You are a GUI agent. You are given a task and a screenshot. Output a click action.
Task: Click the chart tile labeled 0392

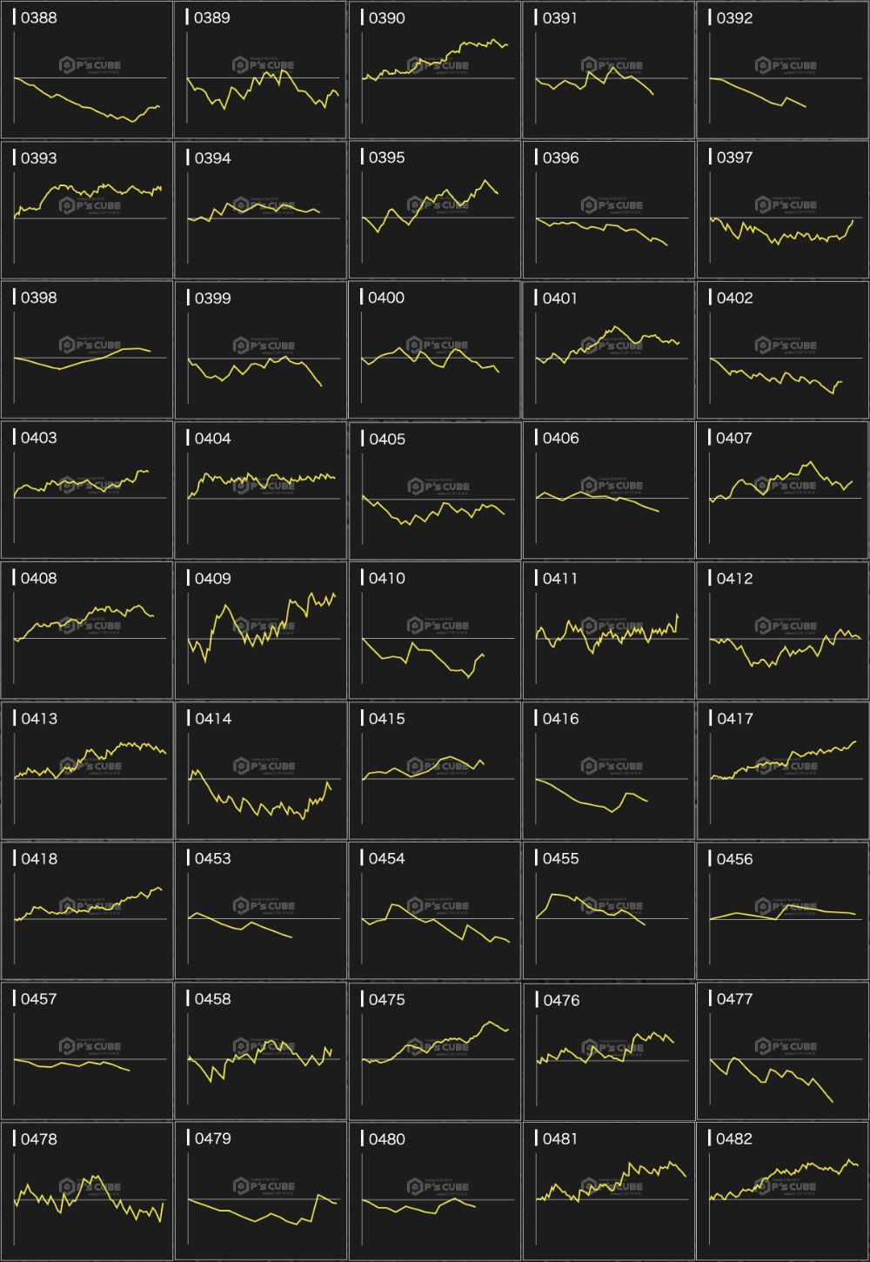(x=783, y=70)
